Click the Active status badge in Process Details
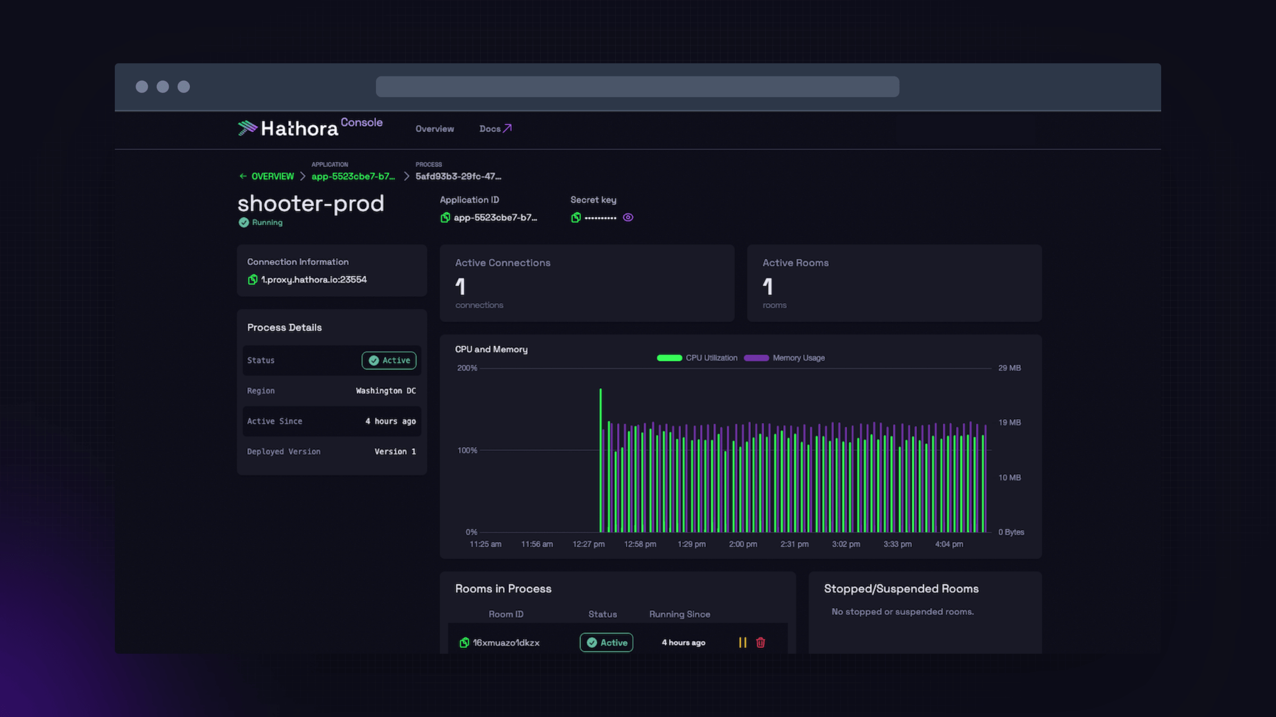Screen dimensions: 1276x717 coord(389,361)
